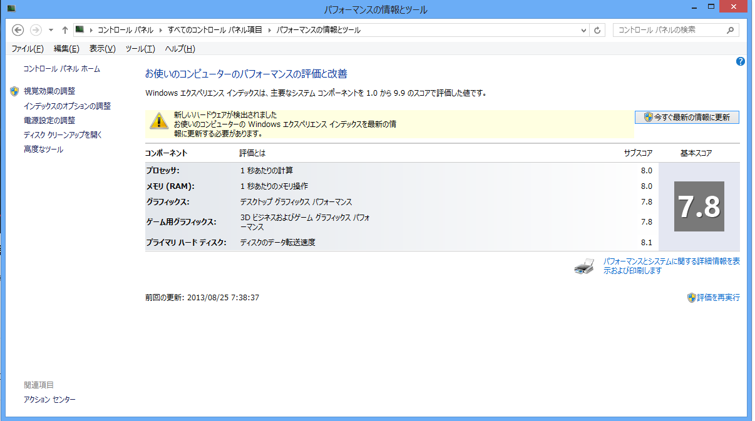Open address bar history dropdown
This screenshot has height=421, width=755.
583,30
